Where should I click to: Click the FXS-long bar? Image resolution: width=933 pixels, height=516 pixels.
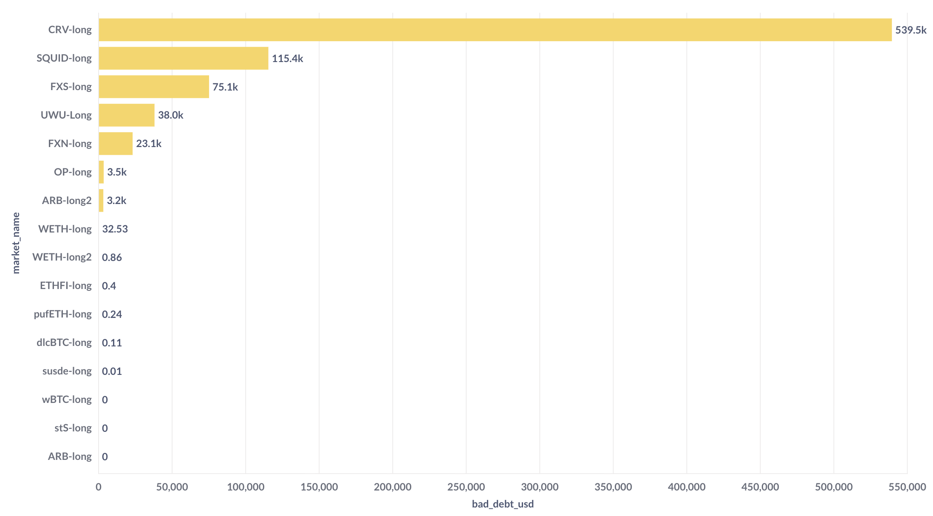point(154,87)
